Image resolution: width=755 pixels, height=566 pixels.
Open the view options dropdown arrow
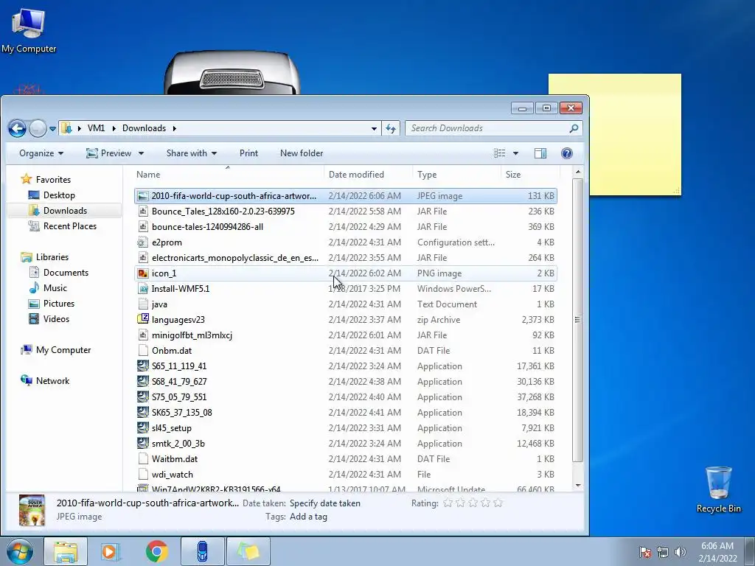coord(515,153)
